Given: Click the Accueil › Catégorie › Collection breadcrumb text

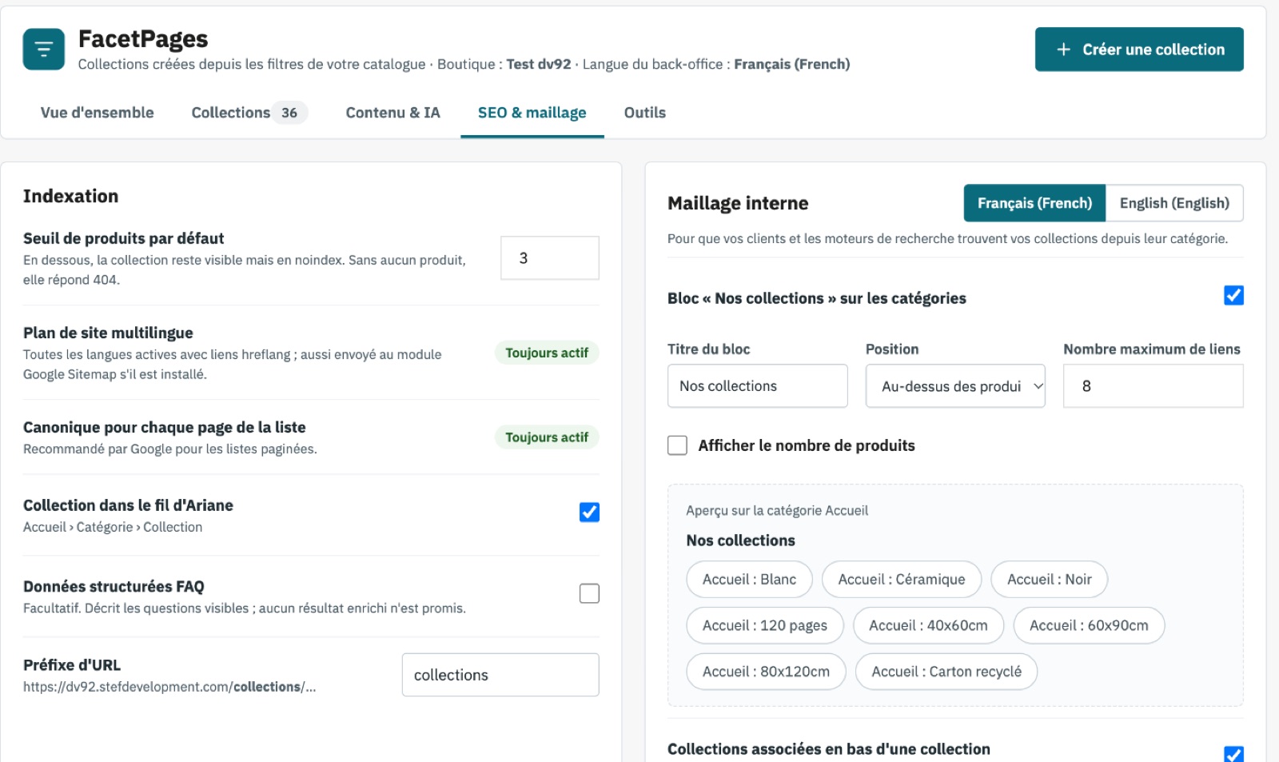Looking at the screenshot, I should point(113,527).
